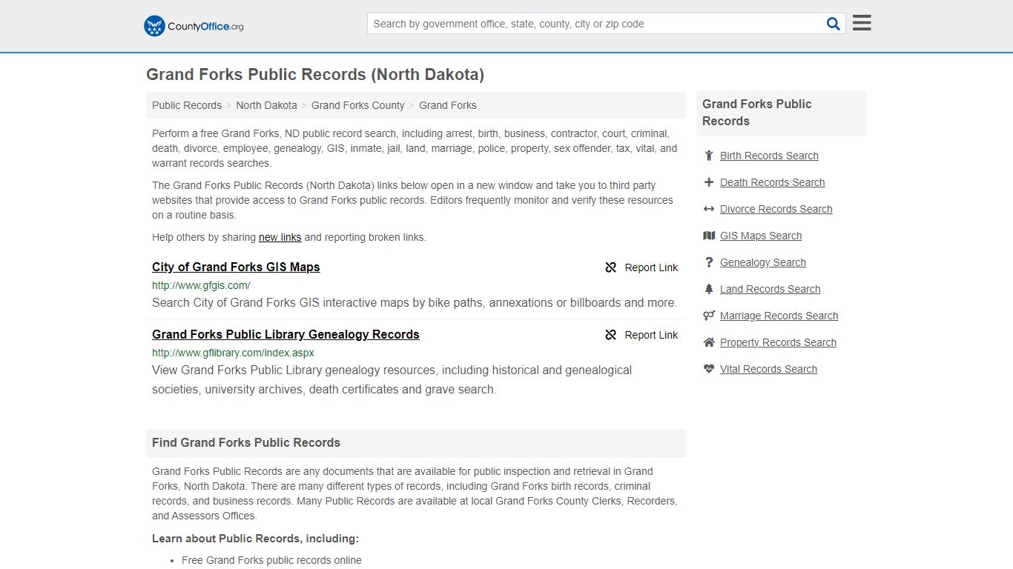Click broken link icon for Library Genealogy Records
This screenshot has width=1013, height=569.
click(611, 335)
